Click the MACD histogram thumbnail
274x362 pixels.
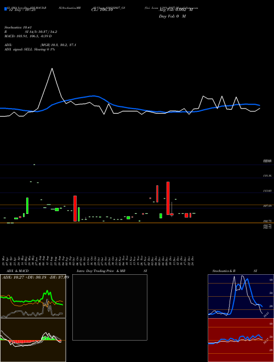tap(33, 340)
